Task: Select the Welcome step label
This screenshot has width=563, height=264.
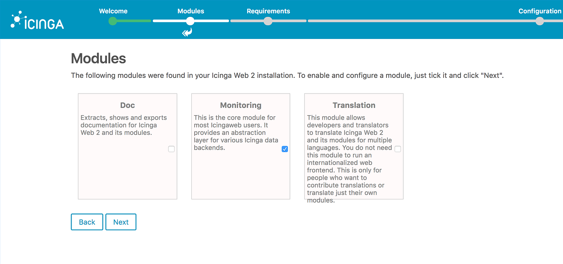Action: pos(113,11)
